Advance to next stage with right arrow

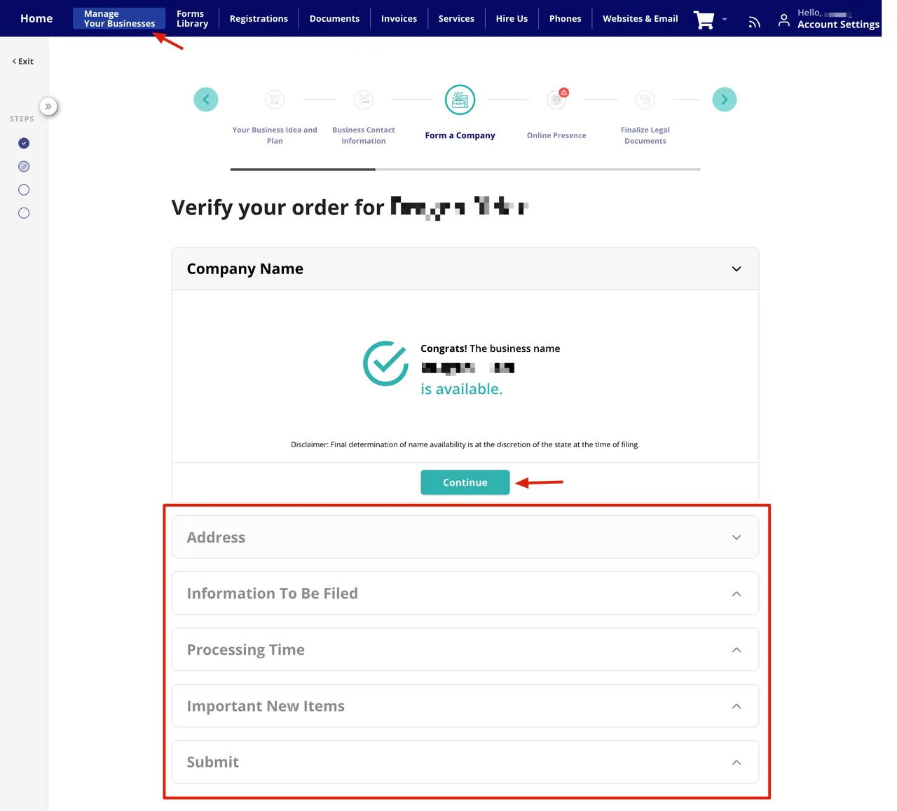pos(725,100)
